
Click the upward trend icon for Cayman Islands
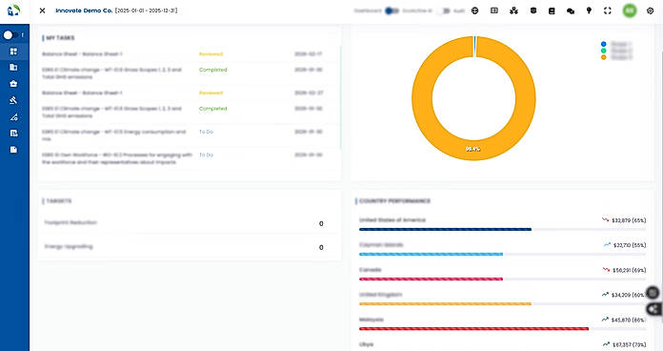607,245
